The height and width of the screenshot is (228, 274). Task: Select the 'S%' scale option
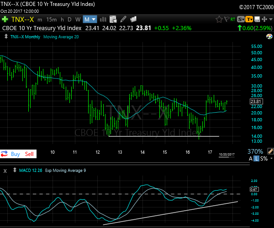click(264, 159)
